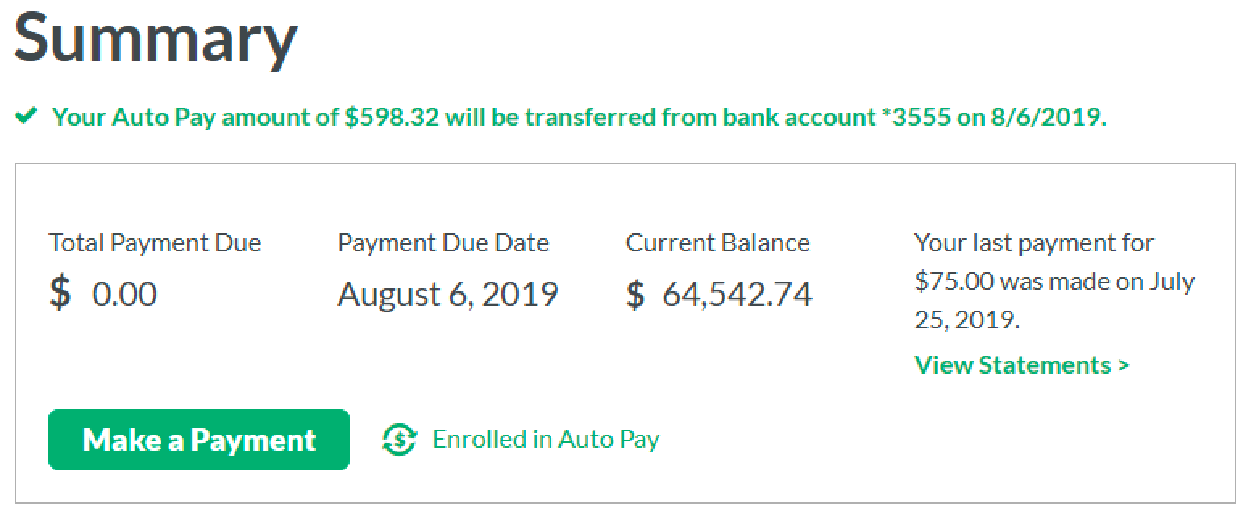The width and height of the screenshot is (1251, 512).
Task: Click the Current Balance label
Action: click(x=718, y=242)
